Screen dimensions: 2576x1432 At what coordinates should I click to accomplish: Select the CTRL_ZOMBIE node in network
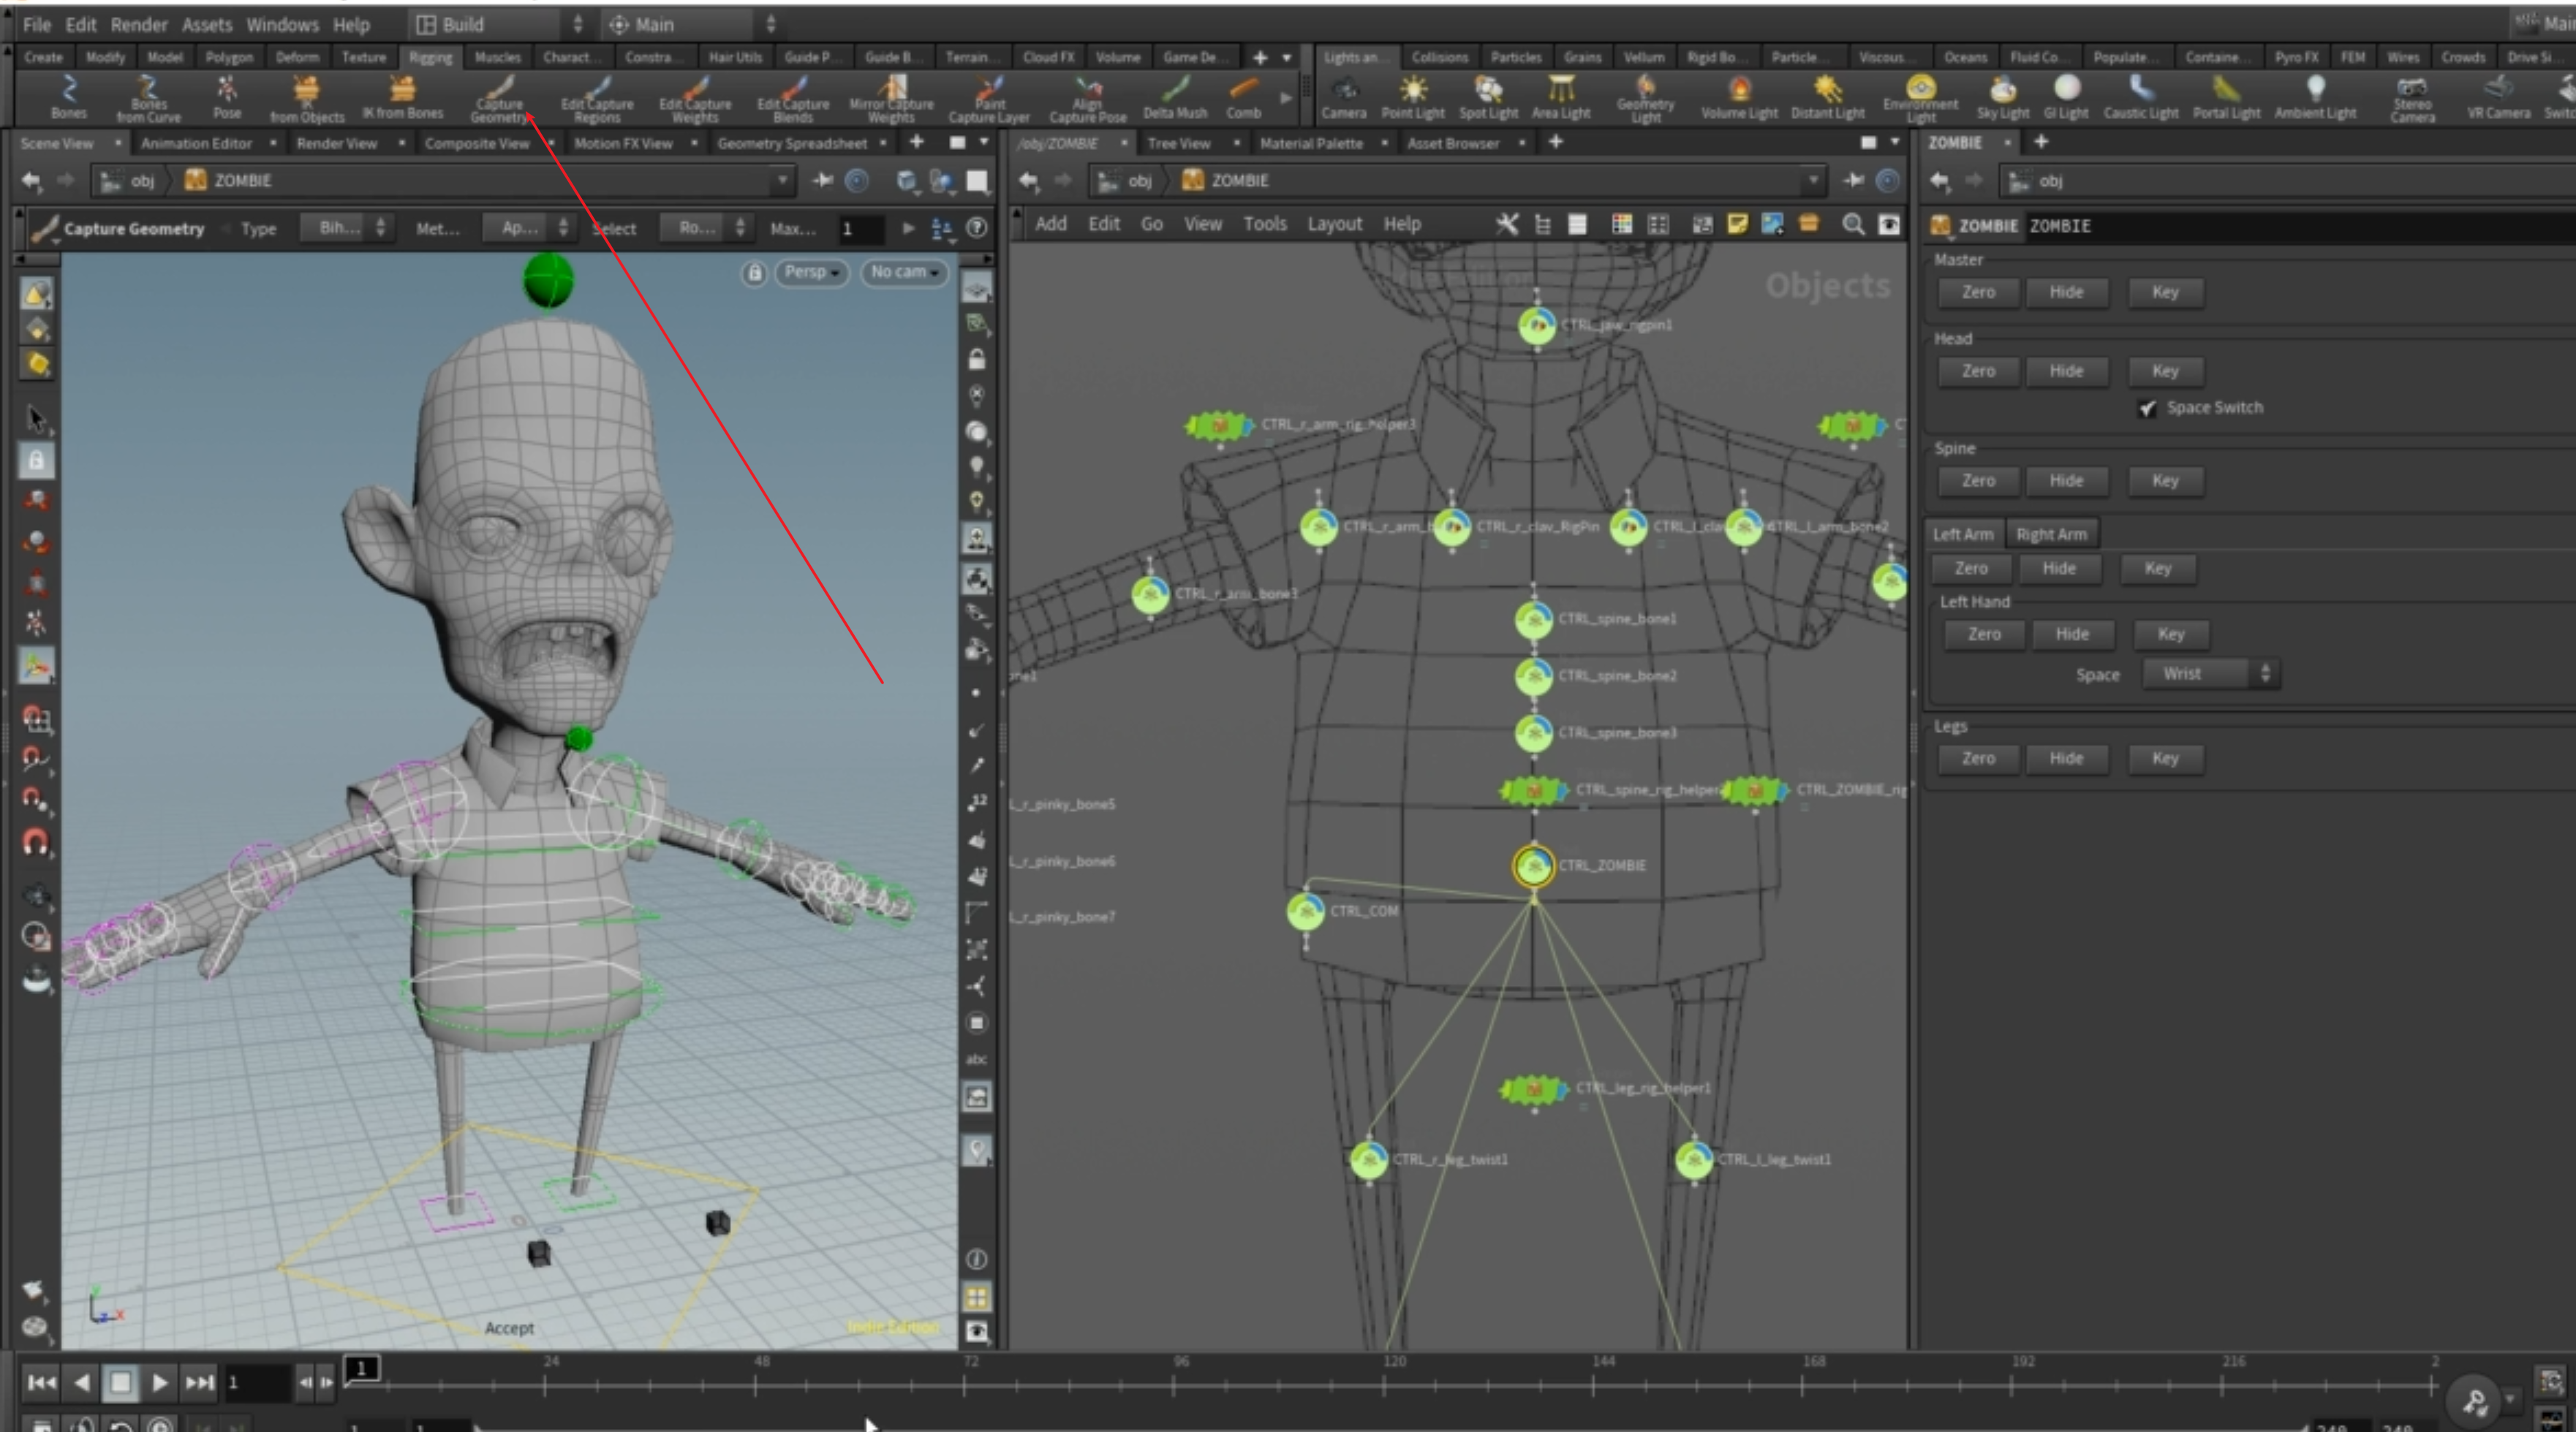[x=1533, y=866]
